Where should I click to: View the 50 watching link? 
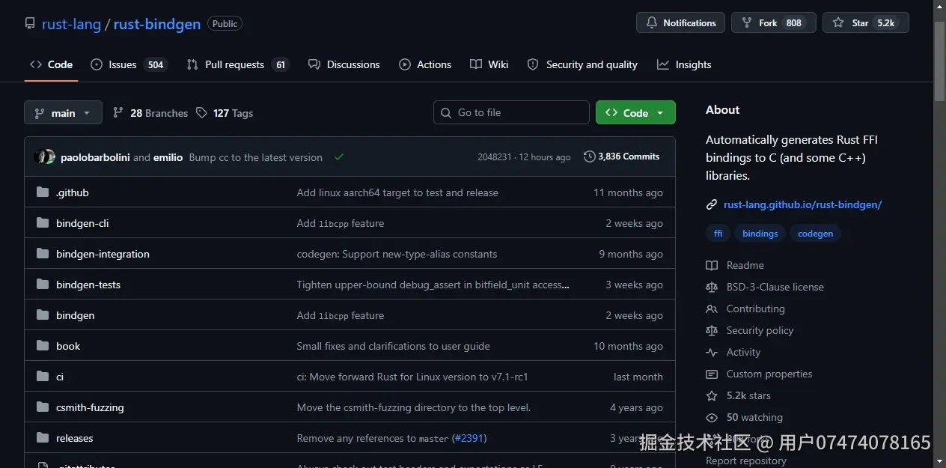click(x=745, y=417)
